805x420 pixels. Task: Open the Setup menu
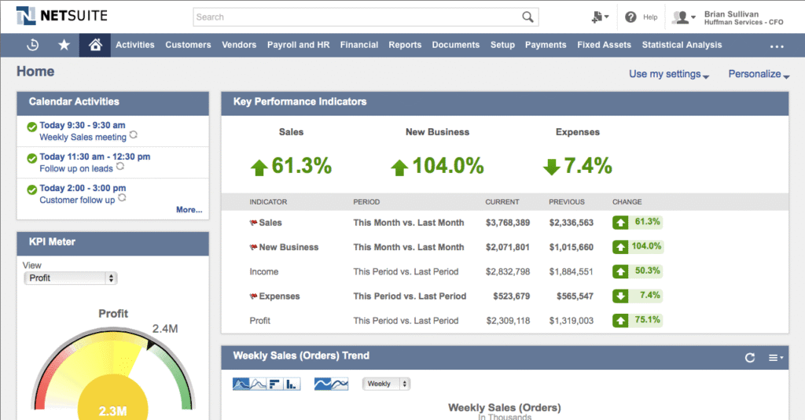point(502,45)
